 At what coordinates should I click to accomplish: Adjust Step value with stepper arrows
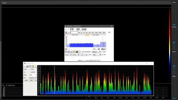36,75
